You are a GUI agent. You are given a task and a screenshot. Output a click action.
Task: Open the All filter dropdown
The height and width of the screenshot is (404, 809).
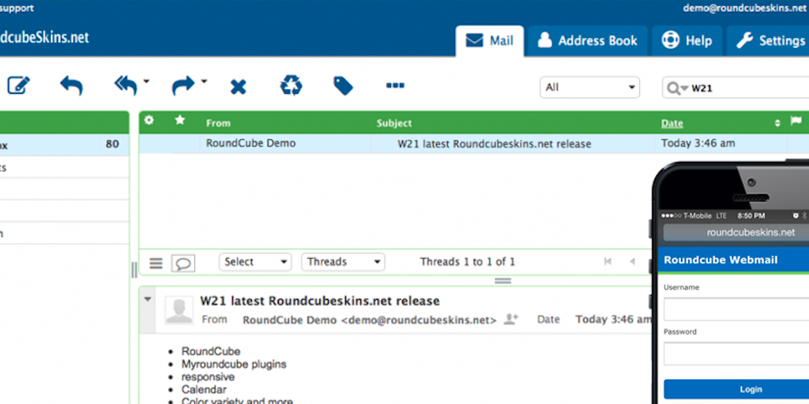click(589, 88)
